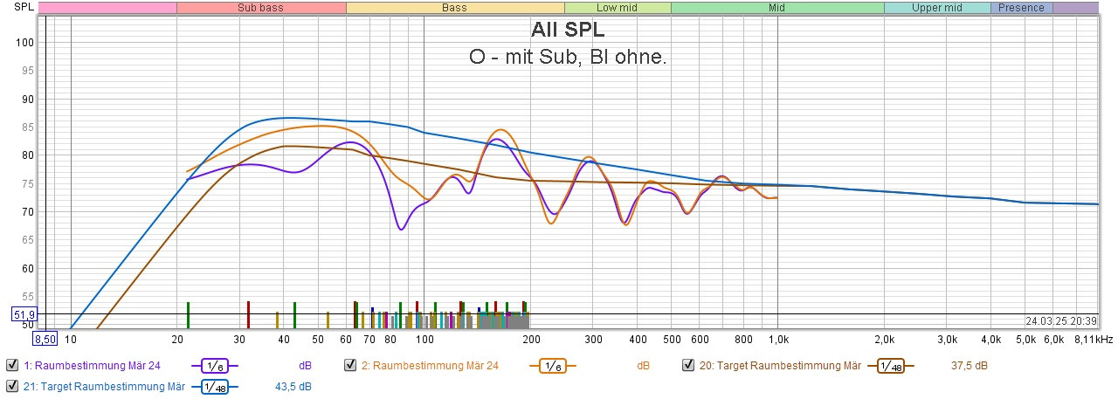The height and width of the screenshot is (399, 1118).
Task: Click the 37,5 dB legend value
Action: (x=969, y=365)
